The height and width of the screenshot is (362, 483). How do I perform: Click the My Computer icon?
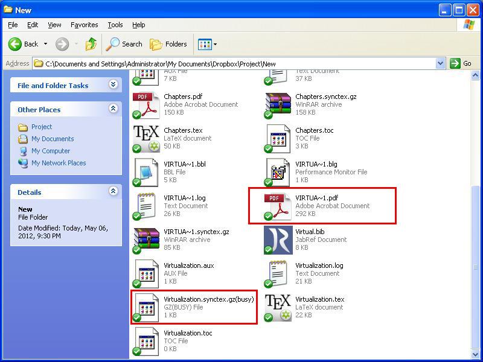coord(23,151)
